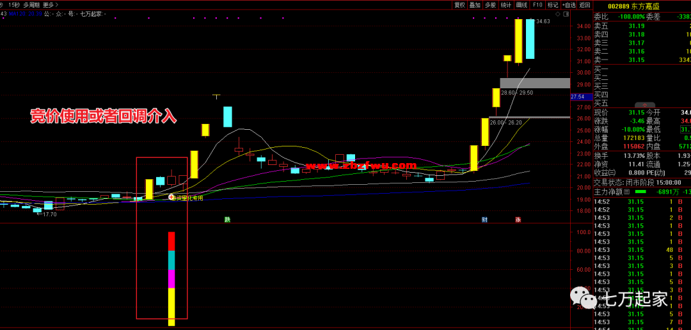The image size is (691, 330).
Task: Toggle the PE(动) dynamic PE label
Action: coord(656,173)
